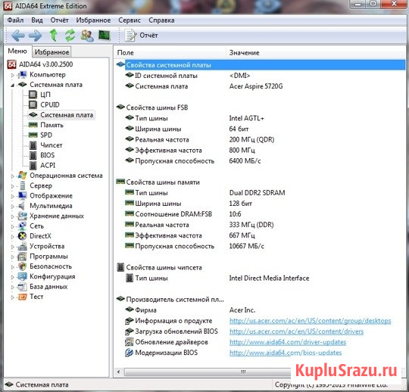Expand the DirectX tree node
Viewport: 409px width, 392px height.
click(x=12, y=237)
